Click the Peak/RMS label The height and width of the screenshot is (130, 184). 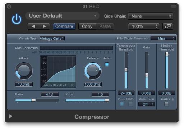pos(126,99)
